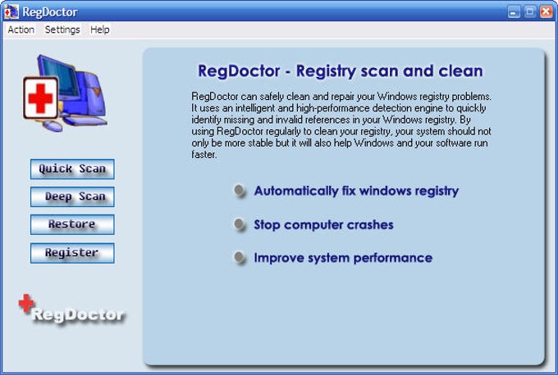Click the bullet beside Improve system performance
This screenshot has height=375, width=558.
(240, 257)
